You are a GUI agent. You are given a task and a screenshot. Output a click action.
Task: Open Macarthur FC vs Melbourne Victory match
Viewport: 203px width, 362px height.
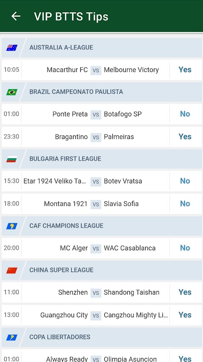pos(102,70)
